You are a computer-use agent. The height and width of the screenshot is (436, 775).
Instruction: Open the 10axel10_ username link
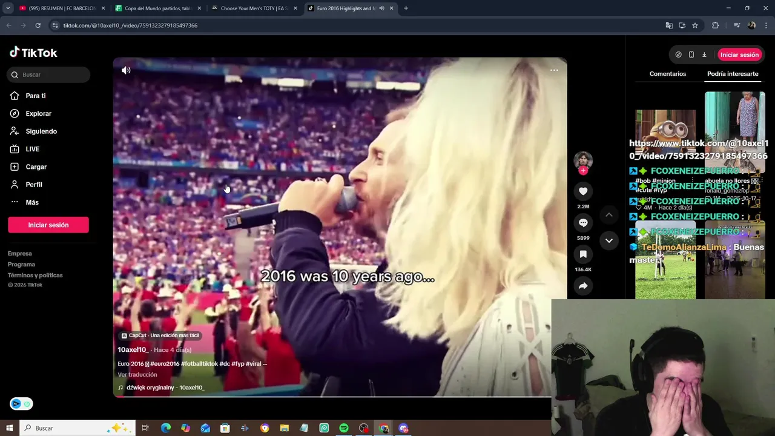pyautogui.click(x=133, y=350)
